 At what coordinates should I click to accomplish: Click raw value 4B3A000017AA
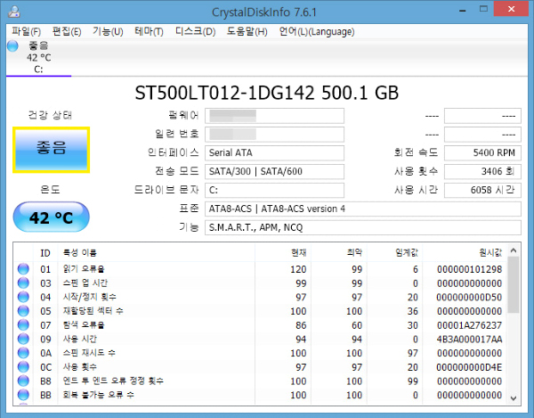click(x=469, y=340)
